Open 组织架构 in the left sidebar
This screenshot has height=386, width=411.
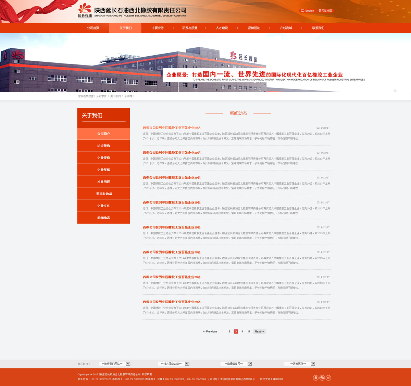pyautogui.click(x=103, y=146)
